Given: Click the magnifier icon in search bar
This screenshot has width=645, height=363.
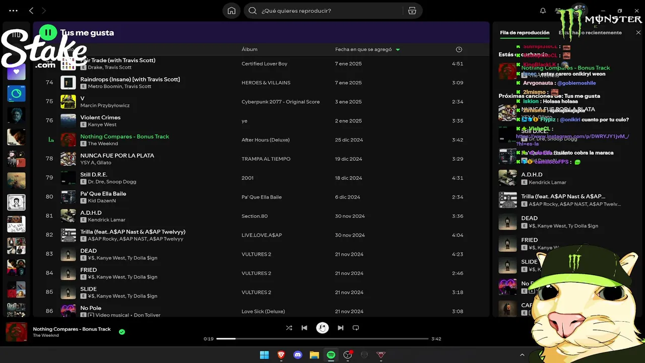Looking at the screenshot, I should point(252,11).
